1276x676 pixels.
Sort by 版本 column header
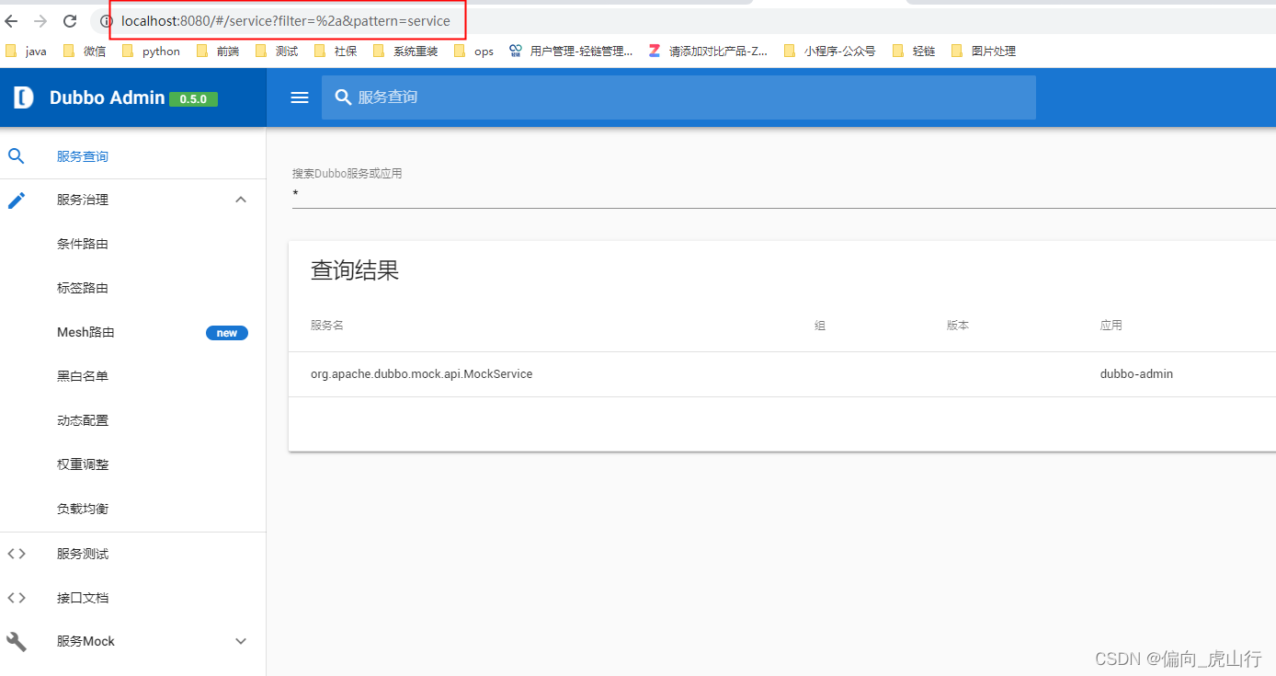(x=958, y=326)
